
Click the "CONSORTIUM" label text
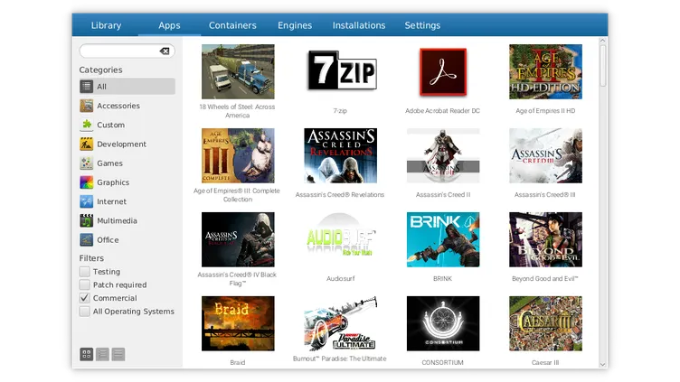click(442, 362)
